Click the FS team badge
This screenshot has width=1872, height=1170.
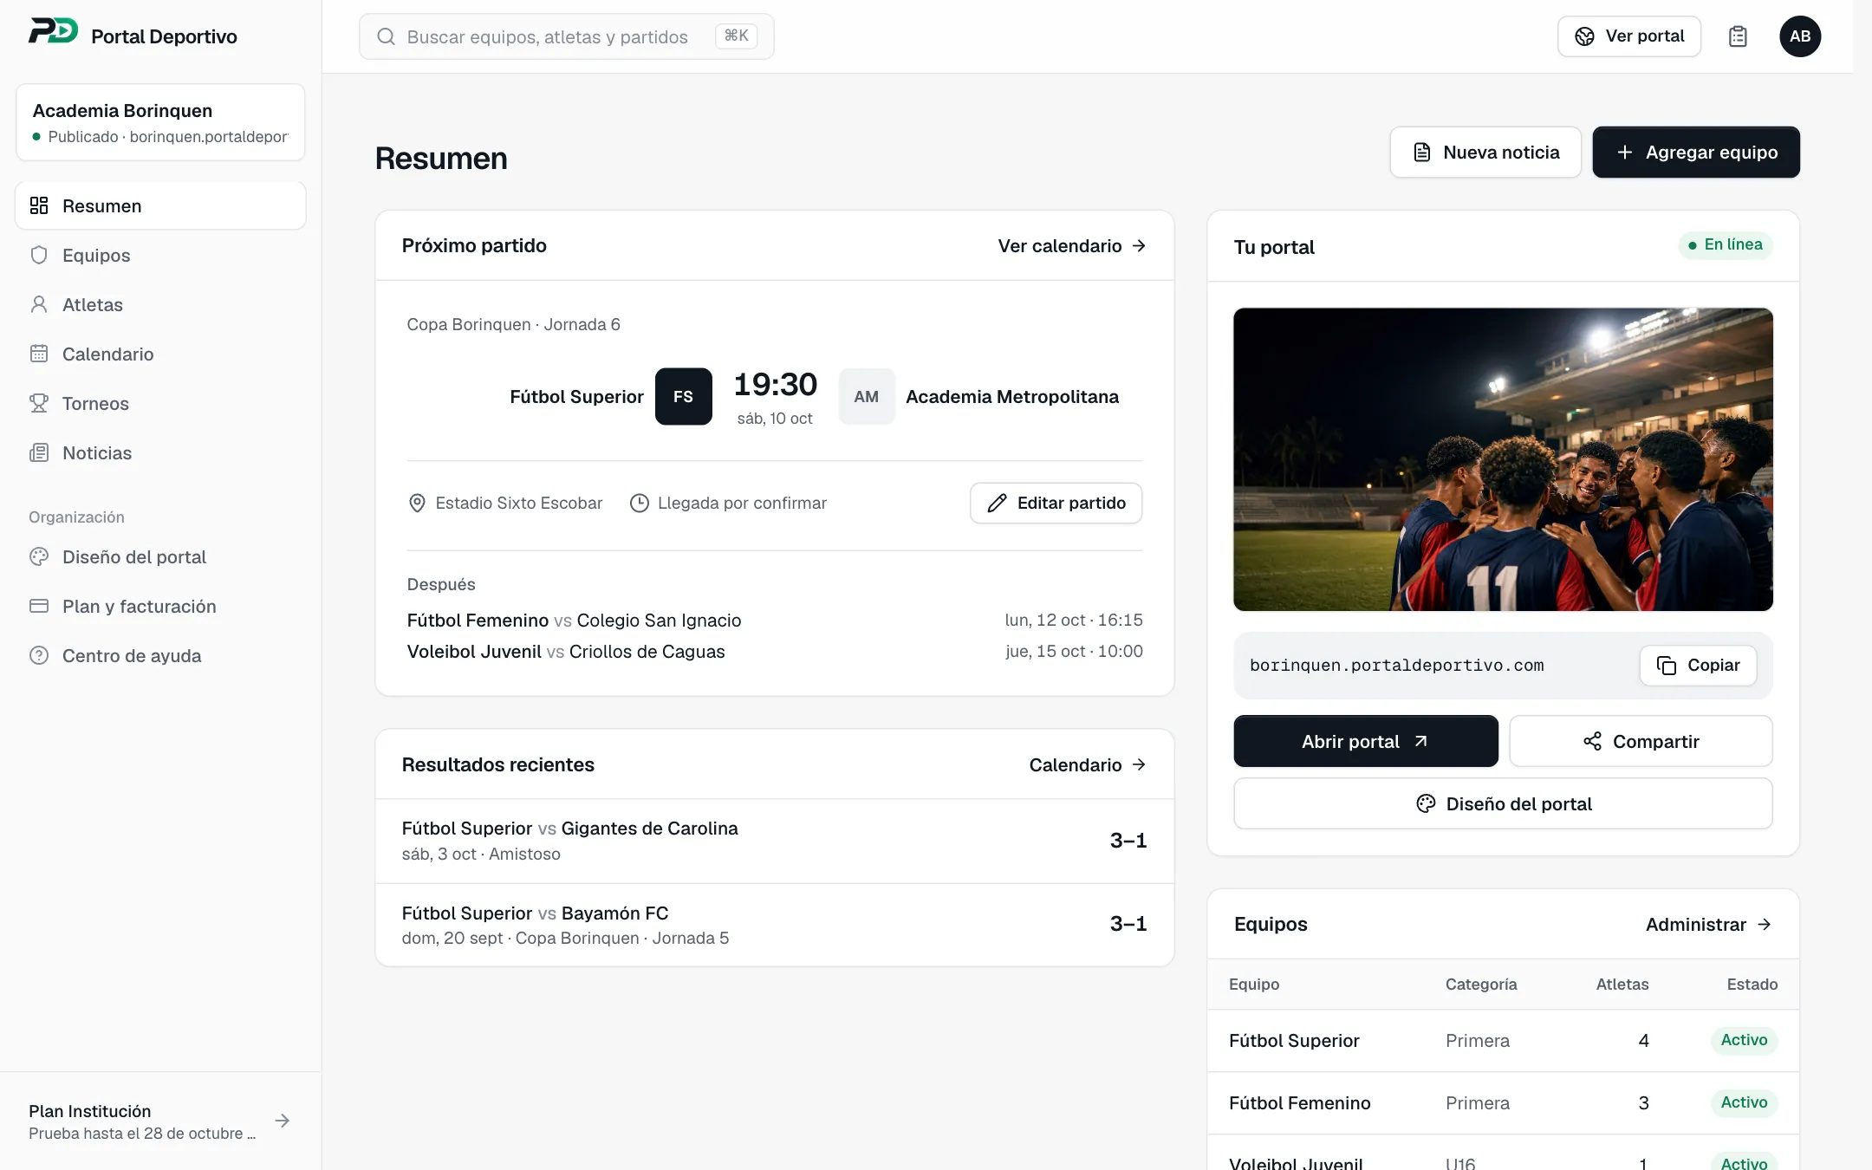683,396
